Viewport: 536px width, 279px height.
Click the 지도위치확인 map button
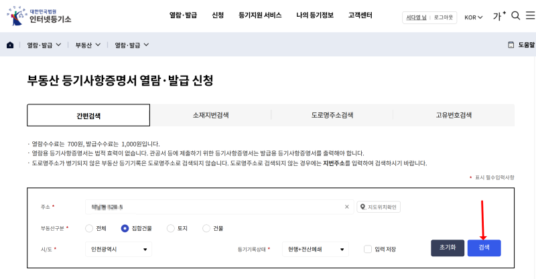[379, 207]
